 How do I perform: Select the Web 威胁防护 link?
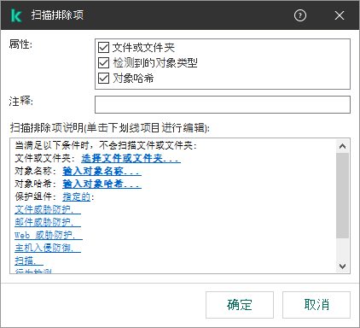(49, 235)
